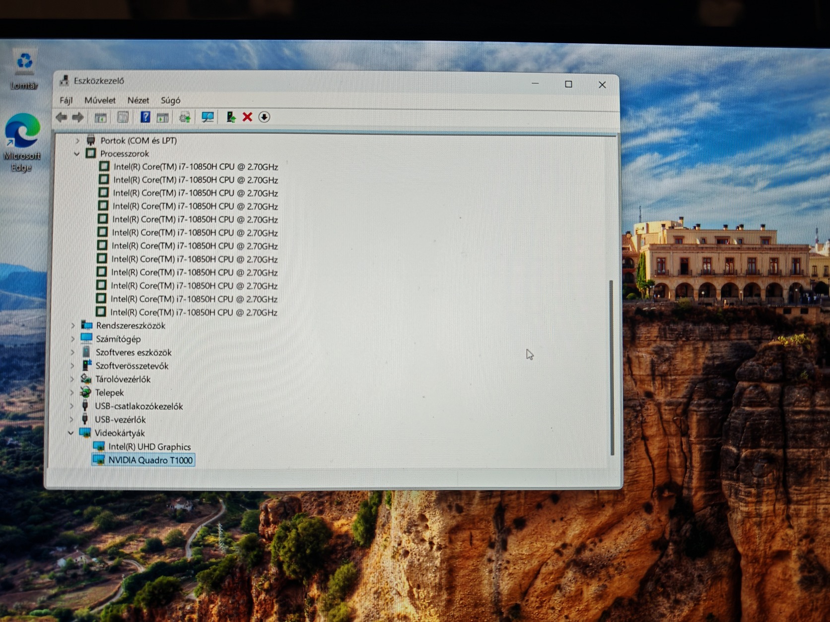Go back with the left arrow toolbar icon
Image resolution: width=830 pixels, height=622 pixels.
pyautogui.click(x=62, y=118)
